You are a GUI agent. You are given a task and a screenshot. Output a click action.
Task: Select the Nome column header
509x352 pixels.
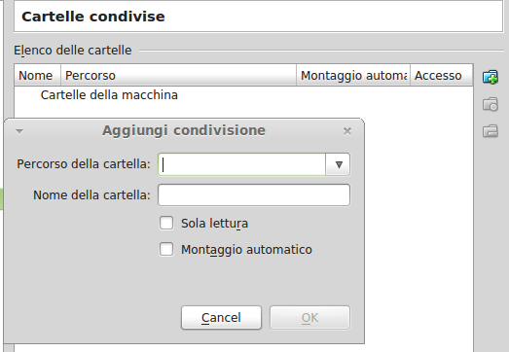38,75
